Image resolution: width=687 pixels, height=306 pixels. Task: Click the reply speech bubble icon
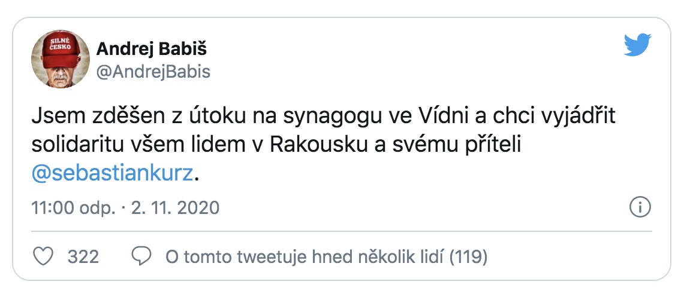point(141,257)
